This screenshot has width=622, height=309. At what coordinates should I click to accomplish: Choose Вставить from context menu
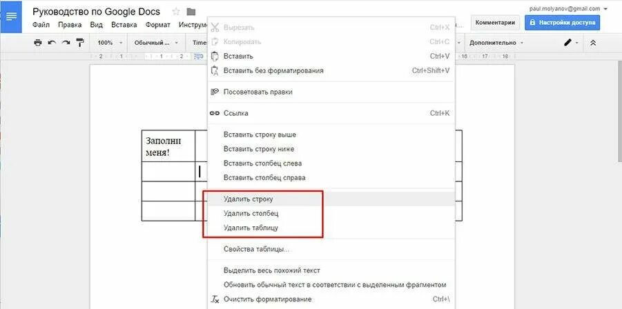pyautogui.click(x=331, y=57)
